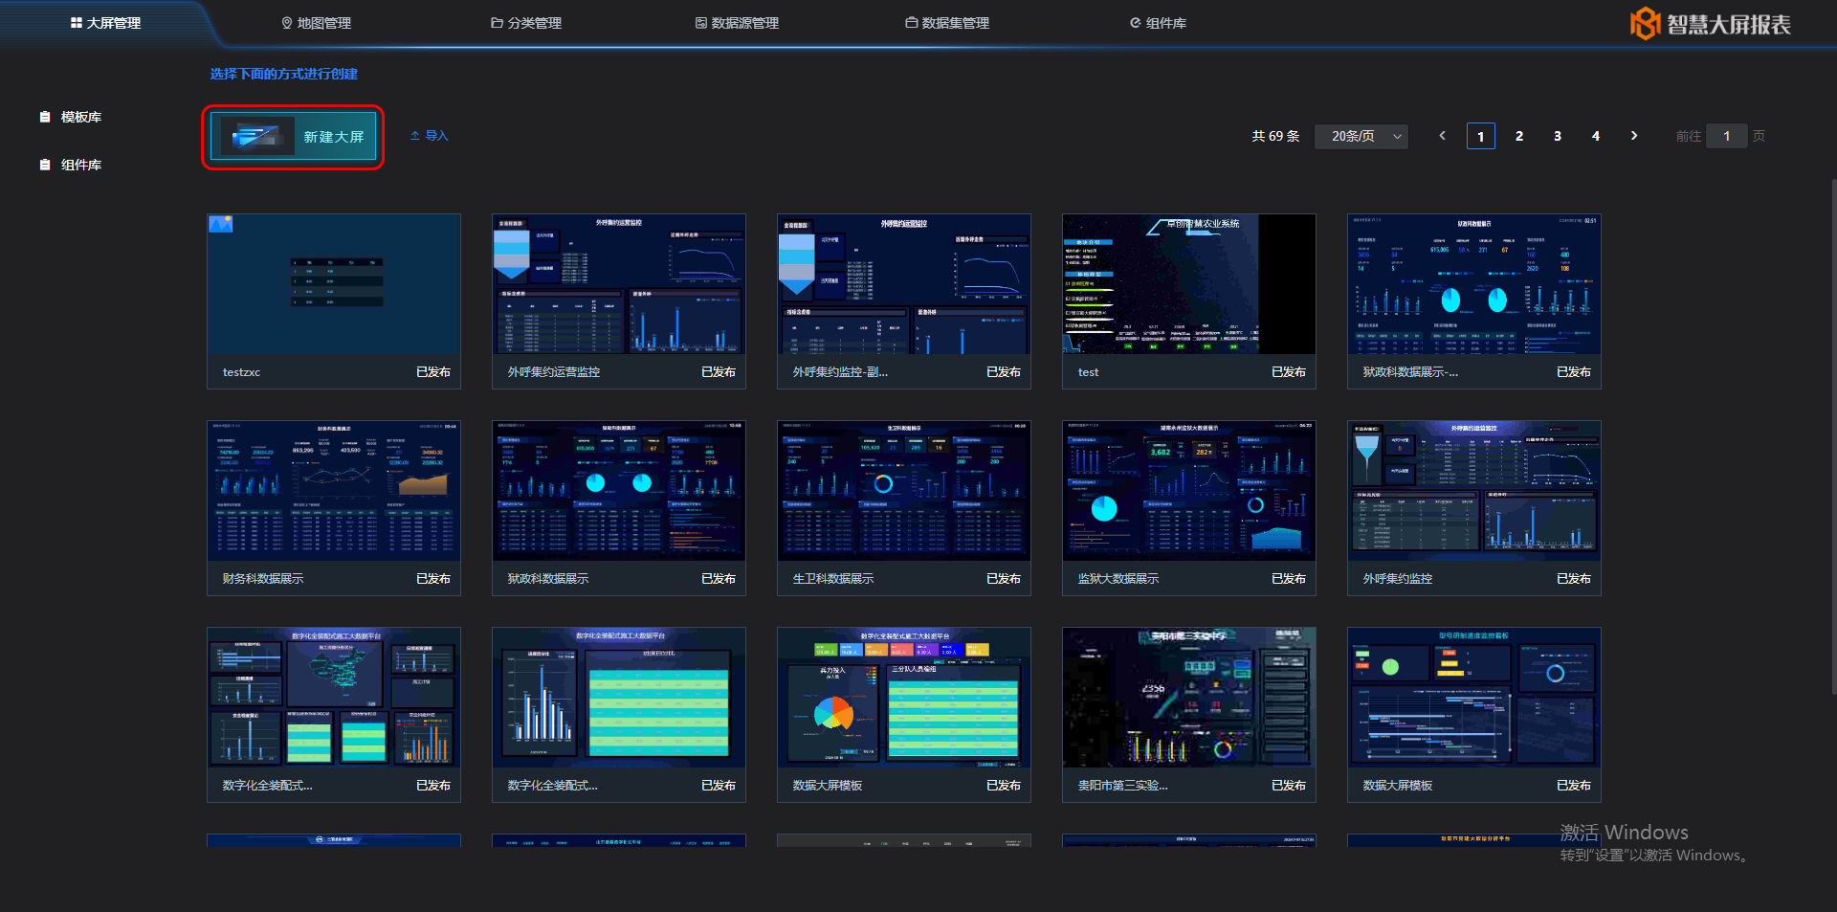Viewport: 1837px width, 912px height.
Task: Go to previous page arrow
Action: pyautogui.click(x=1442, y=136)
